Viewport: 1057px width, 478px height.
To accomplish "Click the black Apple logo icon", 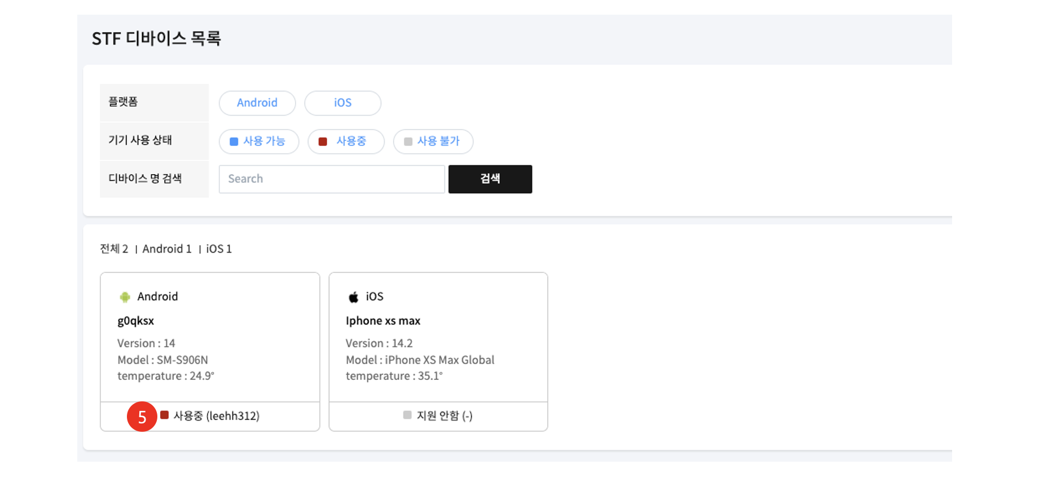I will coord(354,297).
